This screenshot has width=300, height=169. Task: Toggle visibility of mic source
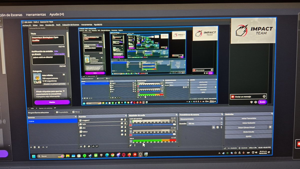pos(122,134)
